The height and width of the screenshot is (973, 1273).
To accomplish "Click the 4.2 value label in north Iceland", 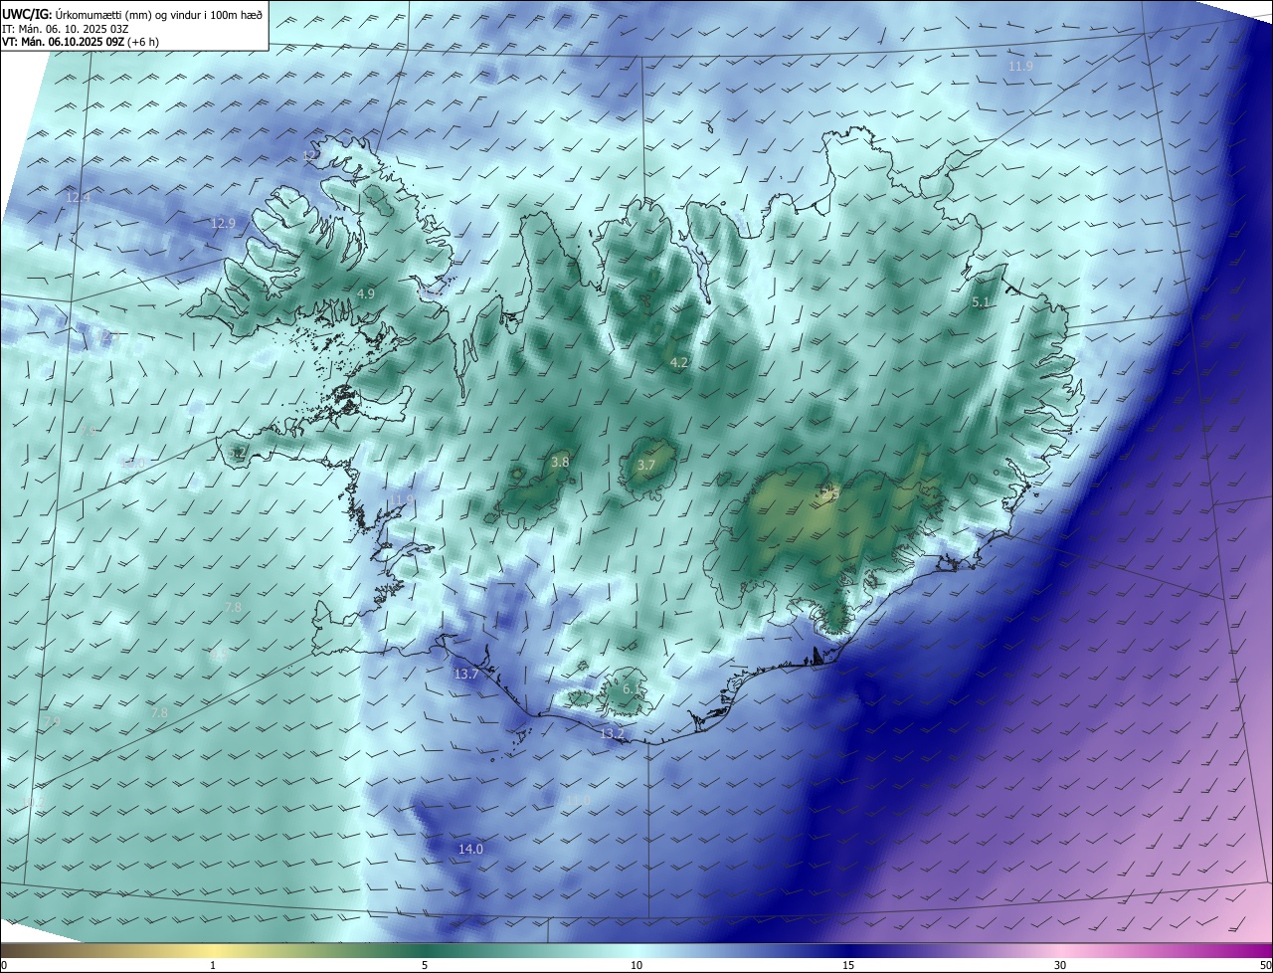I will (x=679, y=363).
